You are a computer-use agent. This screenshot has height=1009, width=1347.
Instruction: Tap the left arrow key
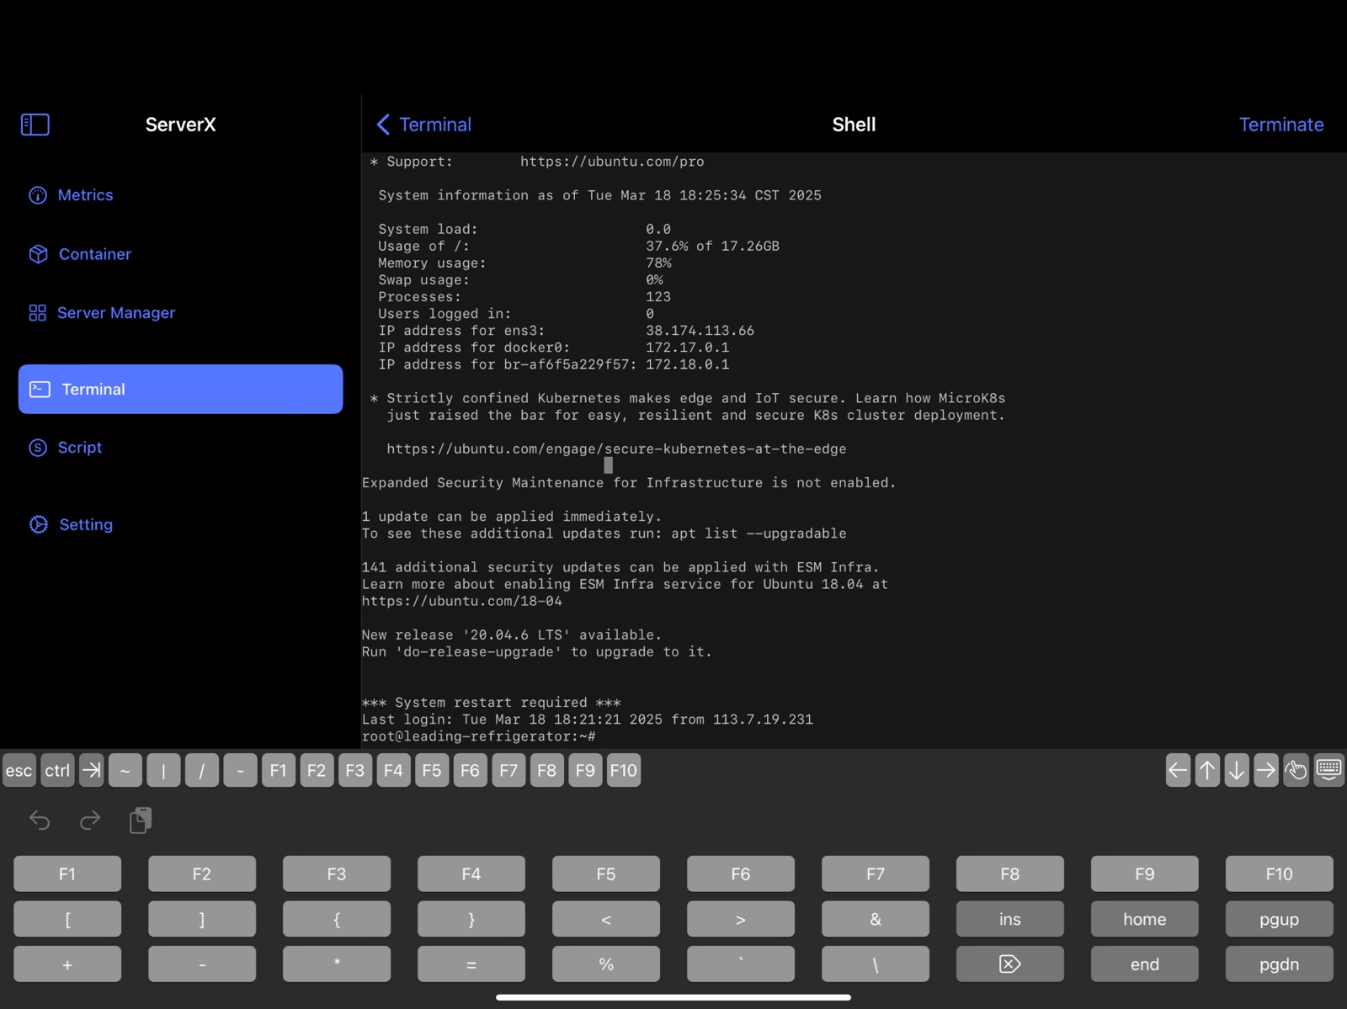[x=1178, y=770]
